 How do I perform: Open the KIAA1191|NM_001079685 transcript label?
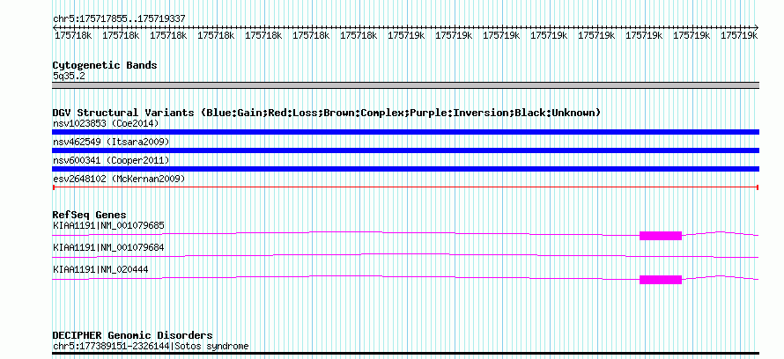(108, 225)
